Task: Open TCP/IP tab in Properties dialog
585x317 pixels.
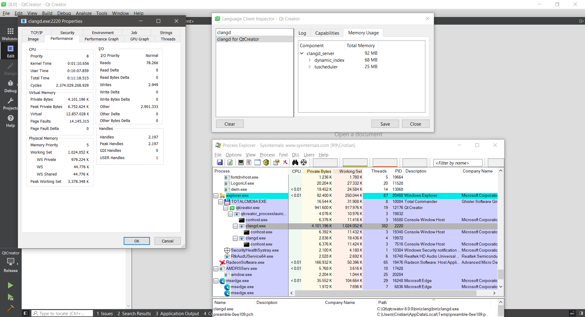Action: pyautogui.click(x=37, y=33)
